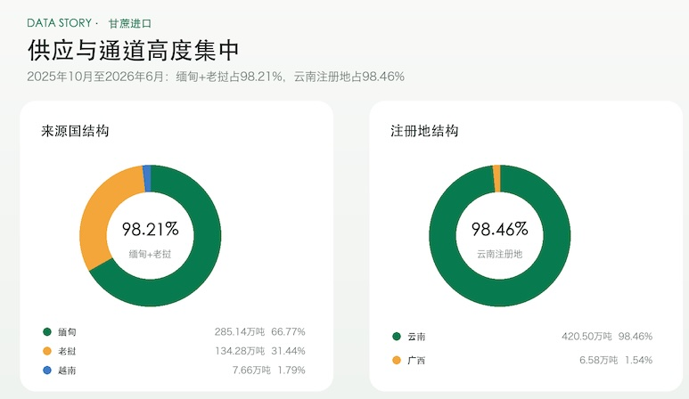689x399 pixels.
Task: Click the 来源国结构 card title
Action: [x=75, y=131]
